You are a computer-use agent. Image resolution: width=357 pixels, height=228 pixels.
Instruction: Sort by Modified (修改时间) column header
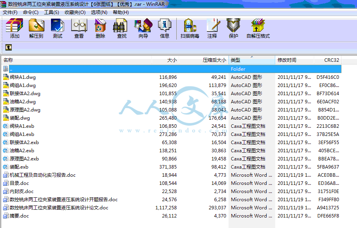(295, 60)
